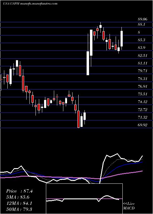Click the 74.12 price axis label
The width and height of the screenshot is (153, 214).
(x=143, y=102)
